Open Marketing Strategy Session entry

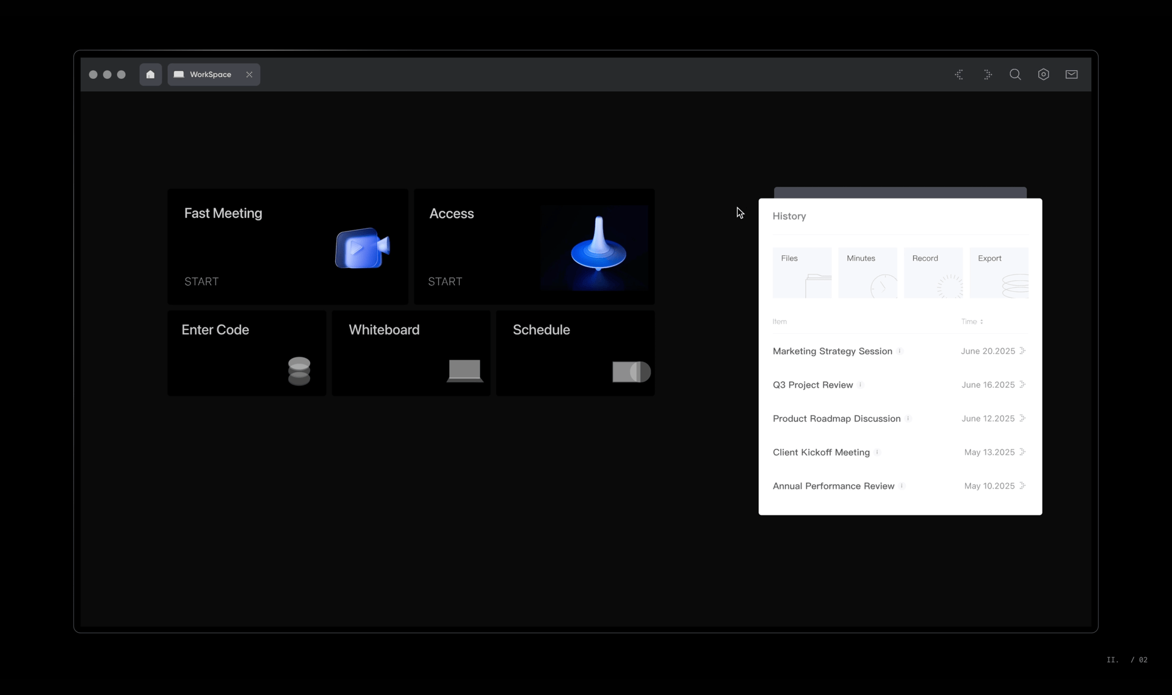(833, 351)
